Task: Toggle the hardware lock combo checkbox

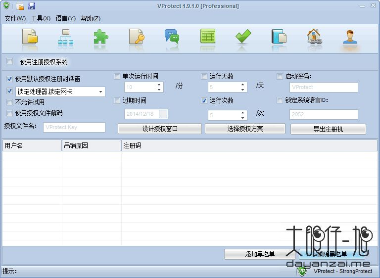Action: click(10, 91)
